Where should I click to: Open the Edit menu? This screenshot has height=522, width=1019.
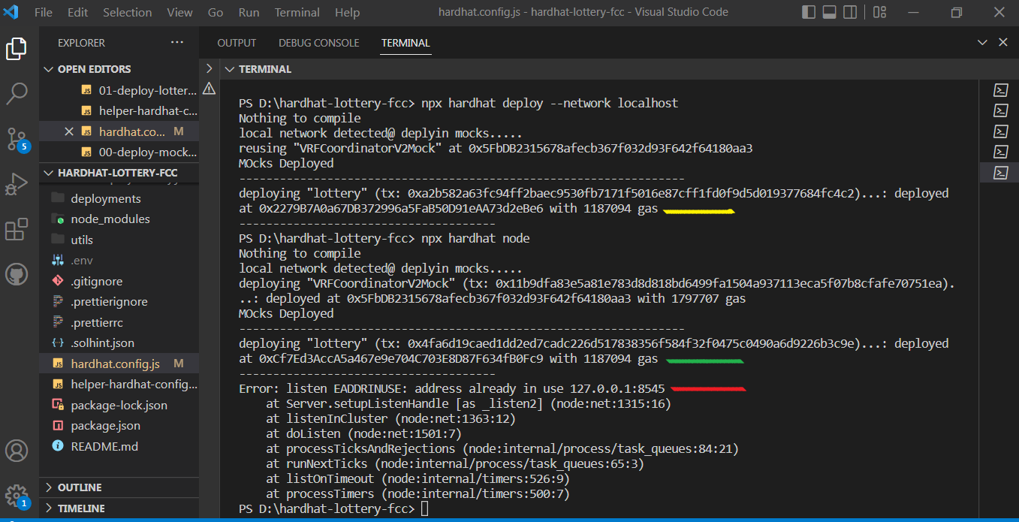coord(77,13)
